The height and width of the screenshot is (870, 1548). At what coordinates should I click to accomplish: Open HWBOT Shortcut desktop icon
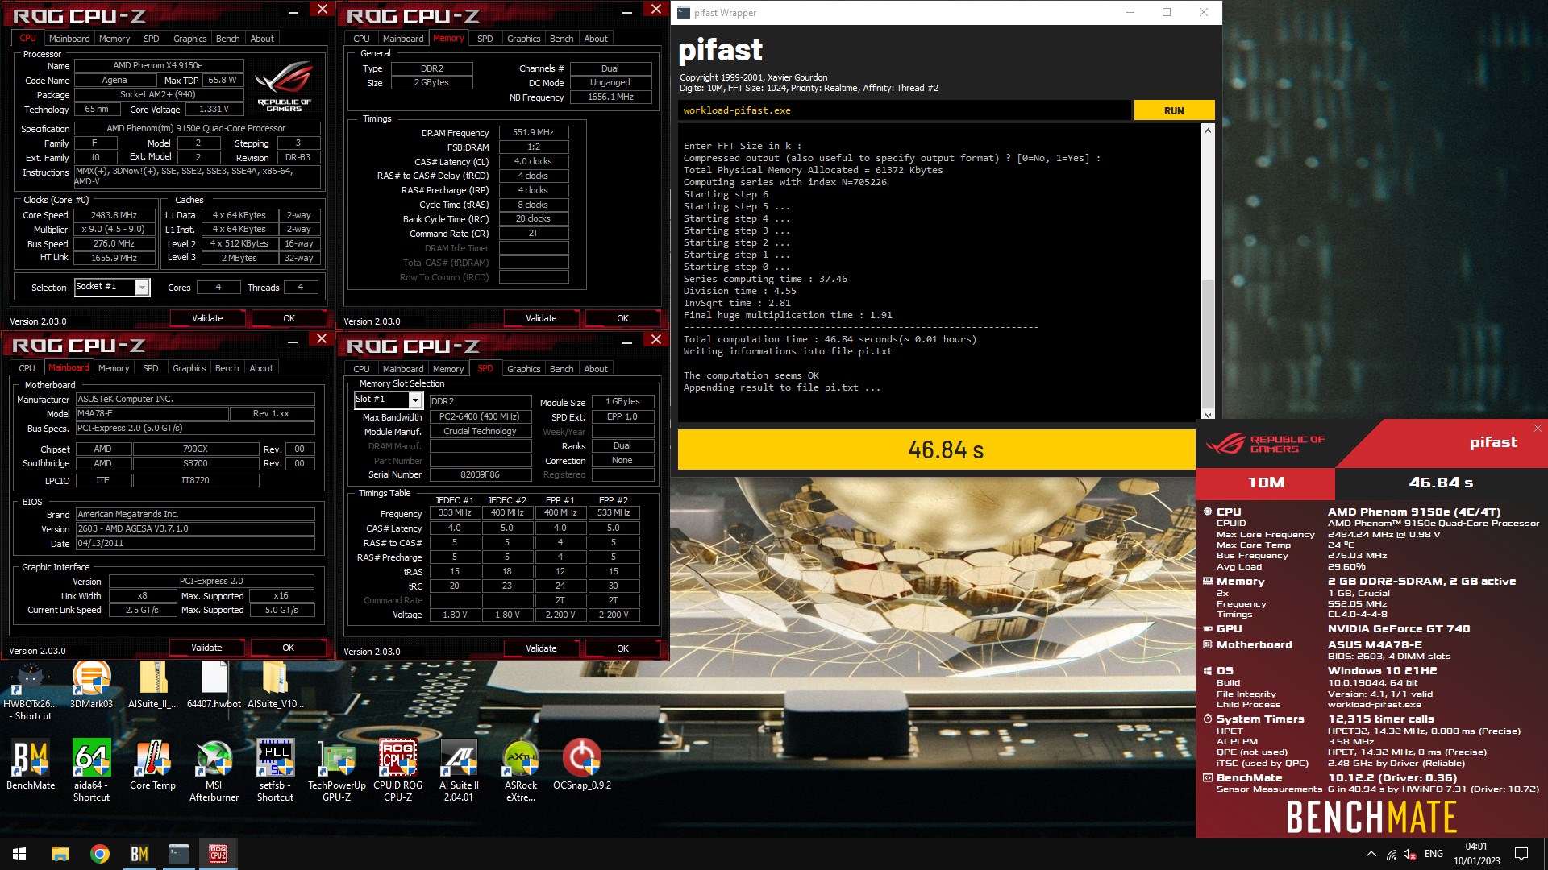(x=31, y=691)
